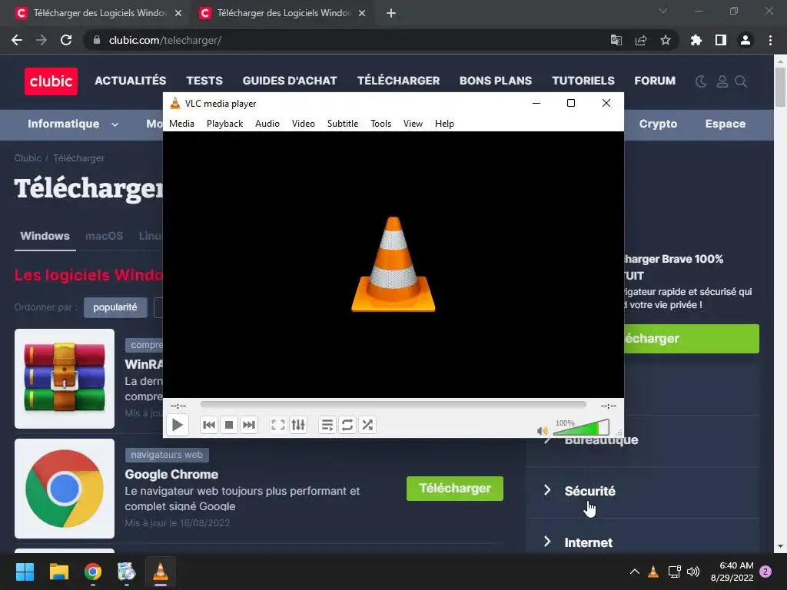Open Clubic FORUM link
Screen dimensions: 787x590
coord(655,81)
